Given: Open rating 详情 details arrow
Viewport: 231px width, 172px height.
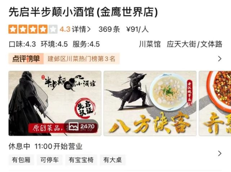Looking at the screenshot, I should [x=81, y=29].
